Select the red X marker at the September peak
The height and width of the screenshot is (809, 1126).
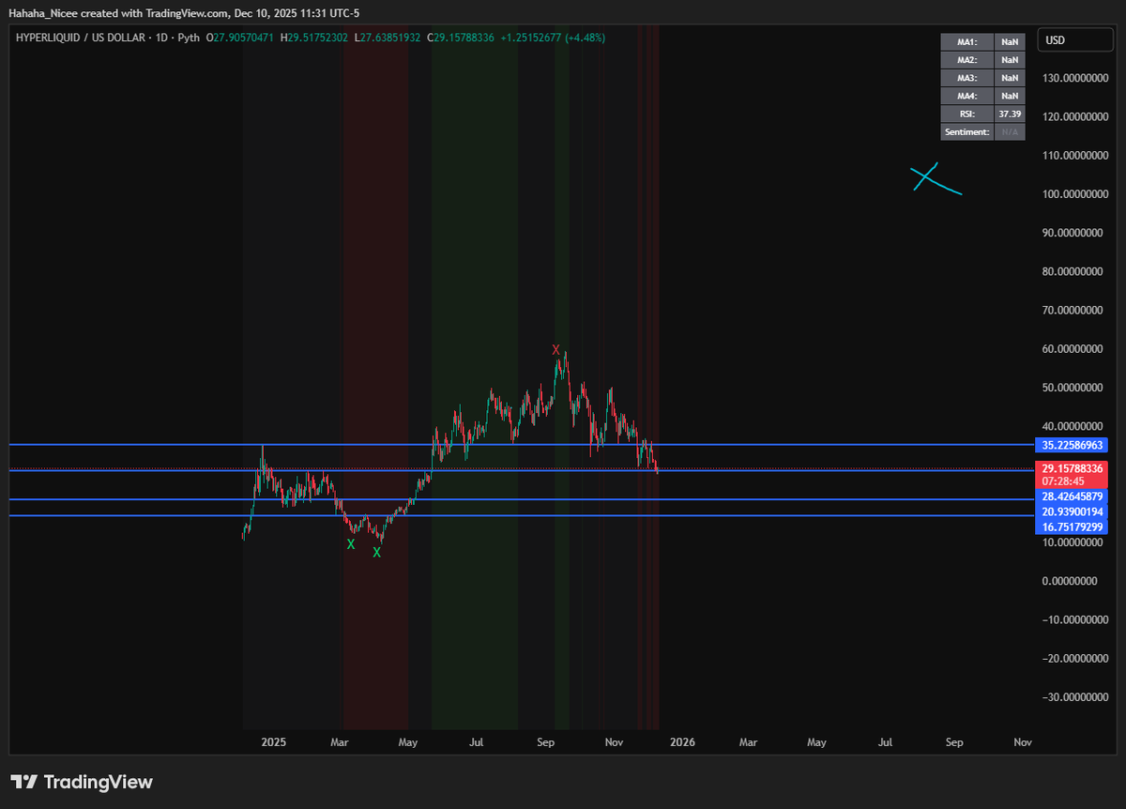(556, 350)
